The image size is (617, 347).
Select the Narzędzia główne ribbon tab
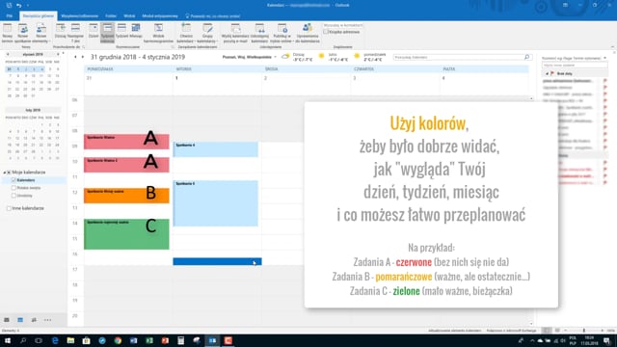39,16
